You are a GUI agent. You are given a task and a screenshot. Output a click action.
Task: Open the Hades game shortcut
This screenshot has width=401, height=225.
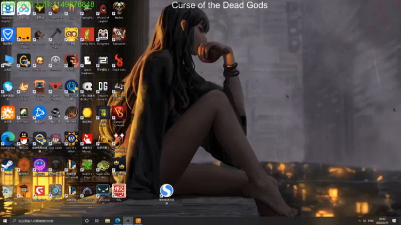pos(119,10)
